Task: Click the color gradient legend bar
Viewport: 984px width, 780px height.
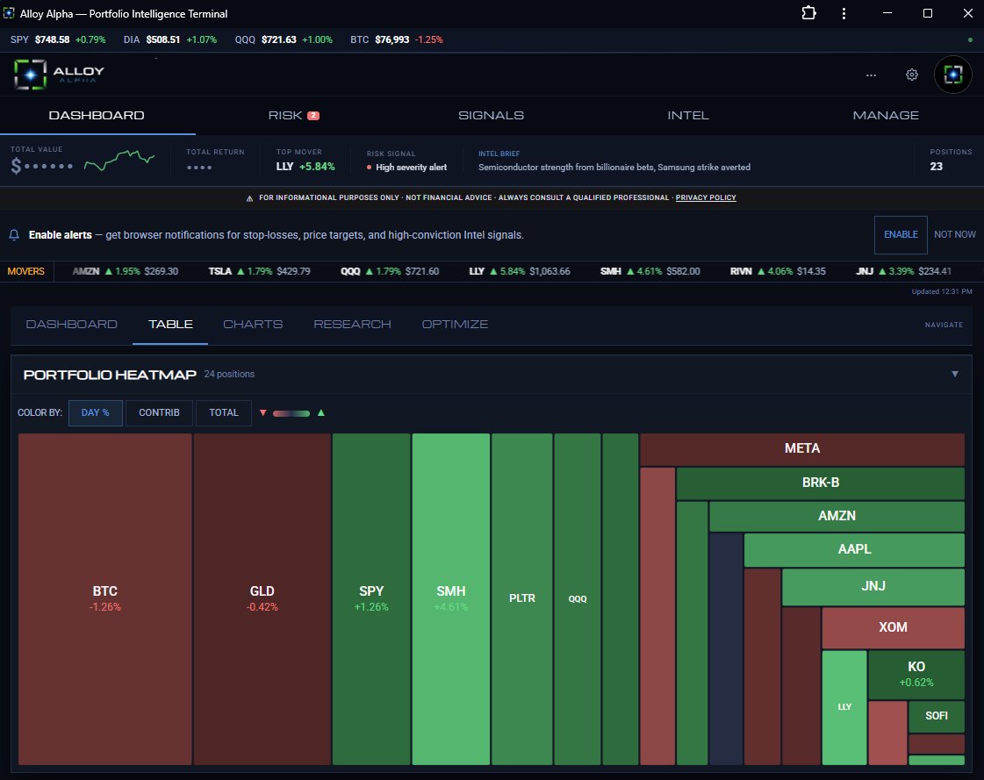Action: (291, 413)
